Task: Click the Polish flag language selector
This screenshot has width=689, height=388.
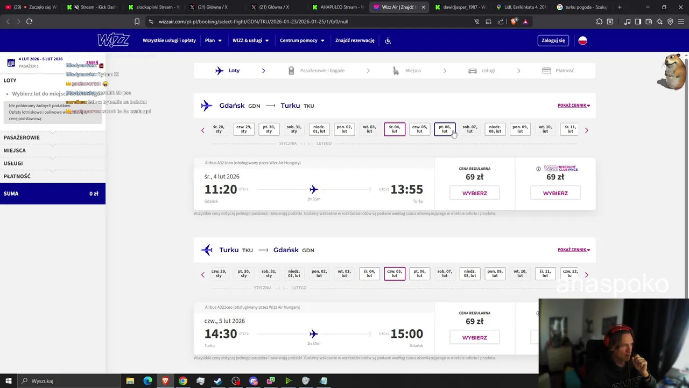Action: click(582, 40)
